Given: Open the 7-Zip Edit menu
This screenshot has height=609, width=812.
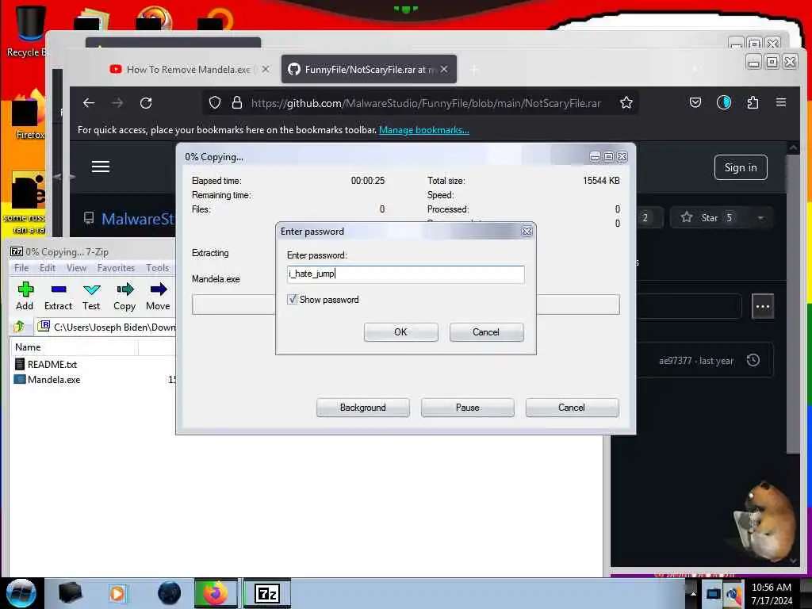Looking at the screenshot, I should point(48,268).
